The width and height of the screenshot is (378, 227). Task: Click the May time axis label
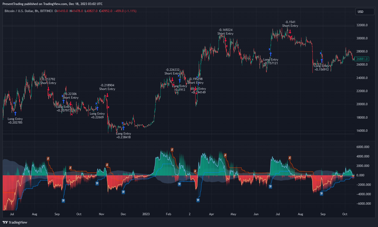click(233, 214)
